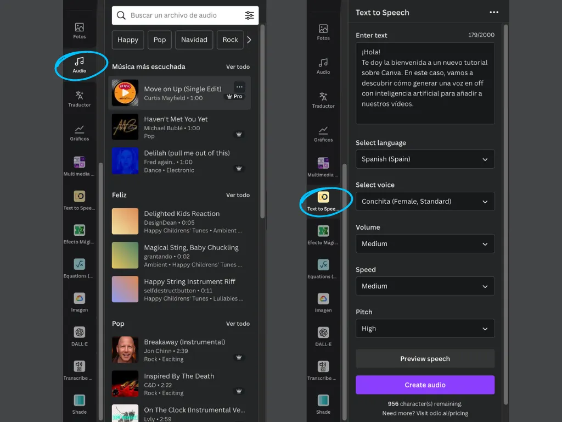This screenshot has height=422, width=562.
Task: Open Traductor in the left panel sidebar
Action: click(79, 99)
